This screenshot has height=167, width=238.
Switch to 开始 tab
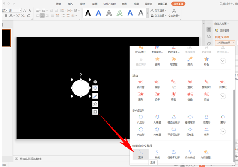[x=58, y=4]
